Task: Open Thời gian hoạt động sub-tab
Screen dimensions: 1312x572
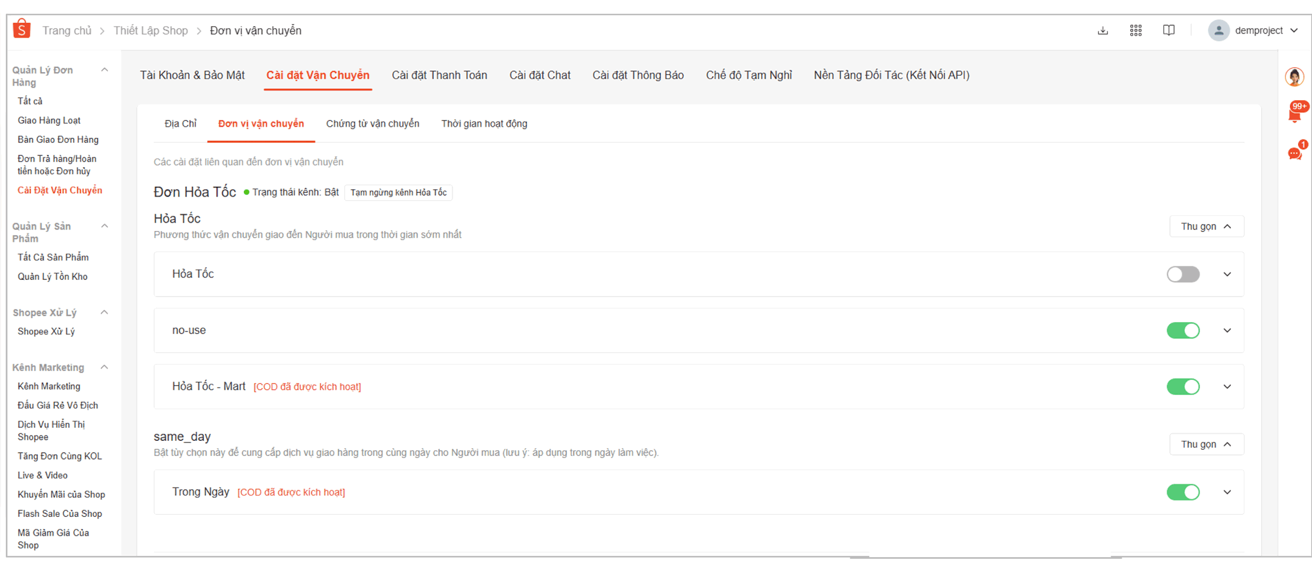Action: coord(484,123)
